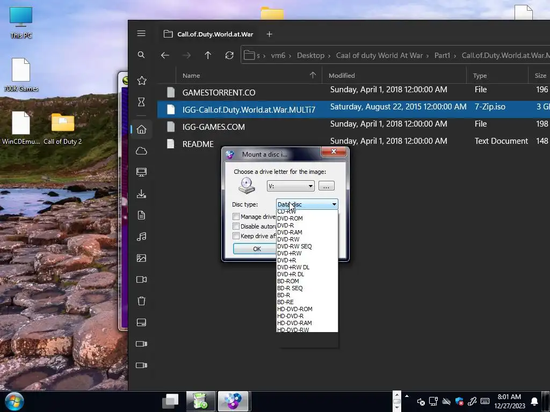Go up one folder level arrow
The width and height of the screenshot is (550, 412).
point(208,55)
